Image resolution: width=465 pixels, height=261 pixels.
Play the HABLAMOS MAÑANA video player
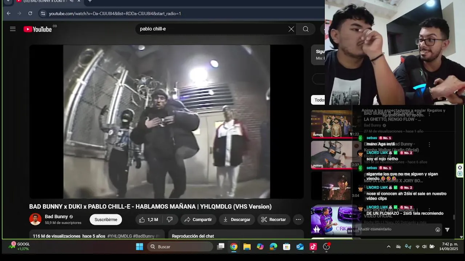166,122
